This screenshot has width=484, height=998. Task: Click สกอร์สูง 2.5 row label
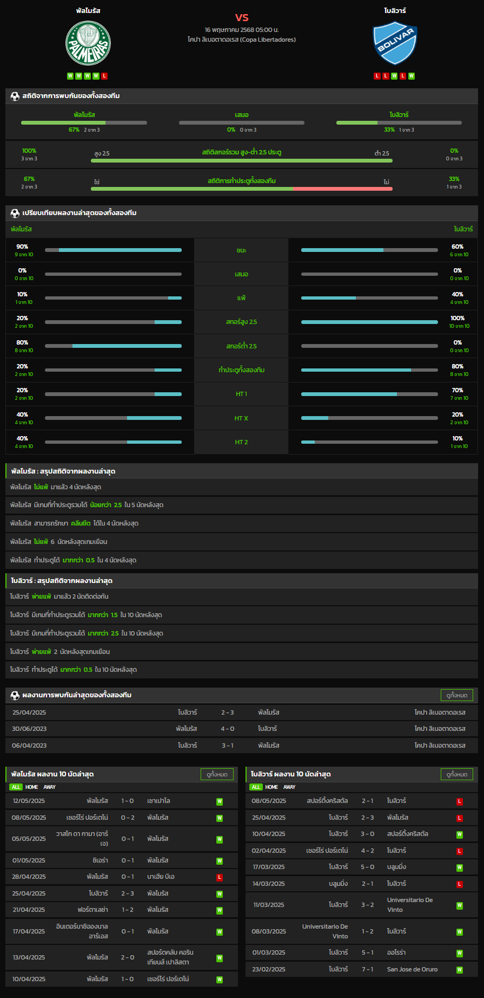coord(242,322)
